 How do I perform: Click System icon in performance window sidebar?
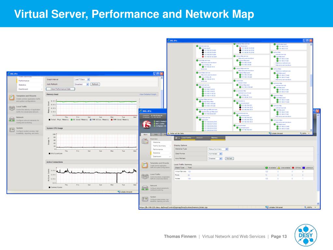12,130
